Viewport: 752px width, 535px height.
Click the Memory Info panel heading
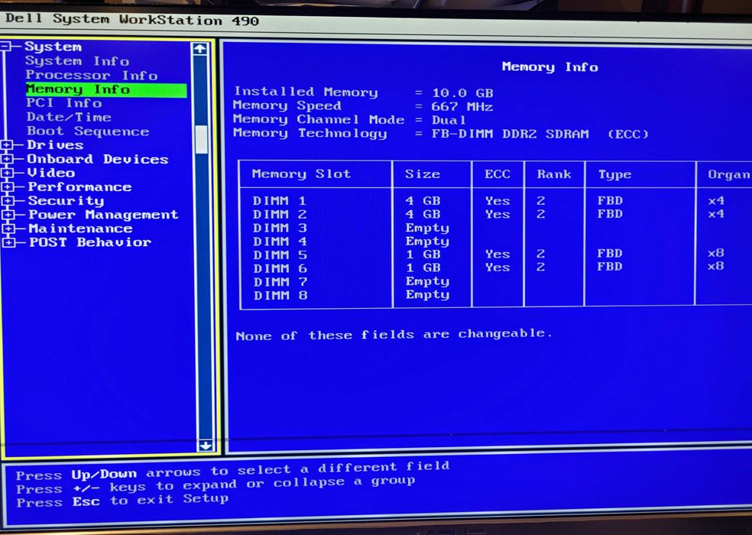coord(550,66)
